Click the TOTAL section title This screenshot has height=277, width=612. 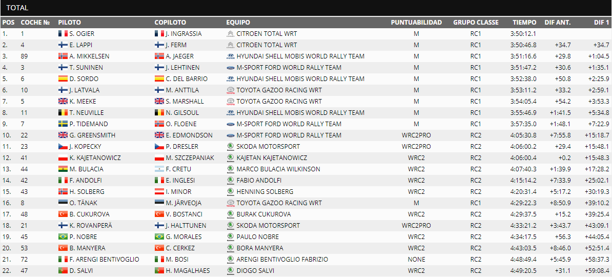17,7
